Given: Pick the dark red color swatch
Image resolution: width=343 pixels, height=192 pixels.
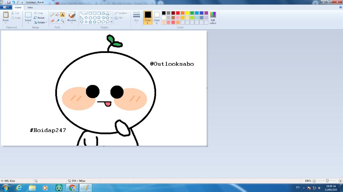Looking at the screenshot, I should pos(173,13).
